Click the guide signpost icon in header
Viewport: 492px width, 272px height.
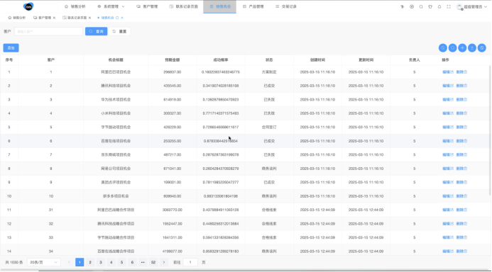pos(403,6)
